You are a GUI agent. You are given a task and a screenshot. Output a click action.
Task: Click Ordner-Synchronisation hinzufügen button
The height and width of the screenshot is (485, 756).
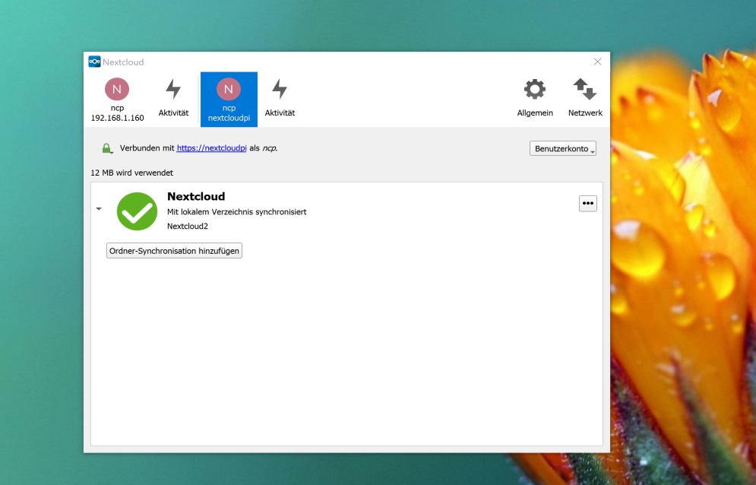tap(174, 251)
